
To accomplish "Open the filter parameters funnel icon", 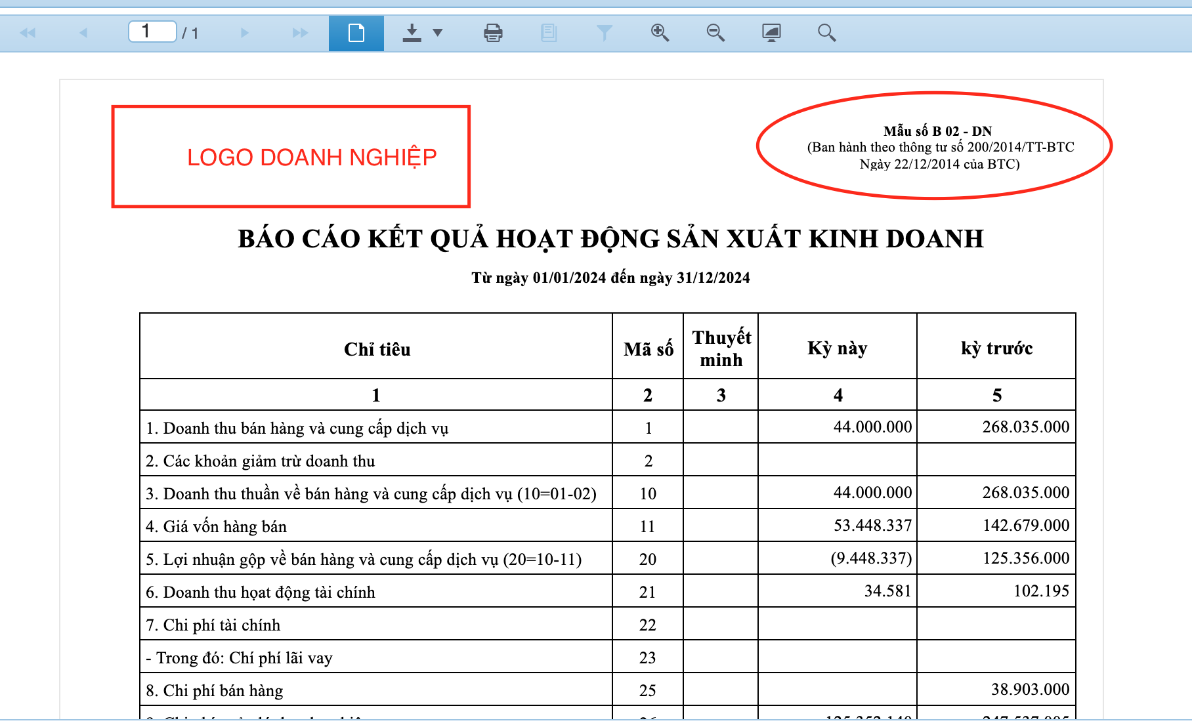I will (605, 33).
